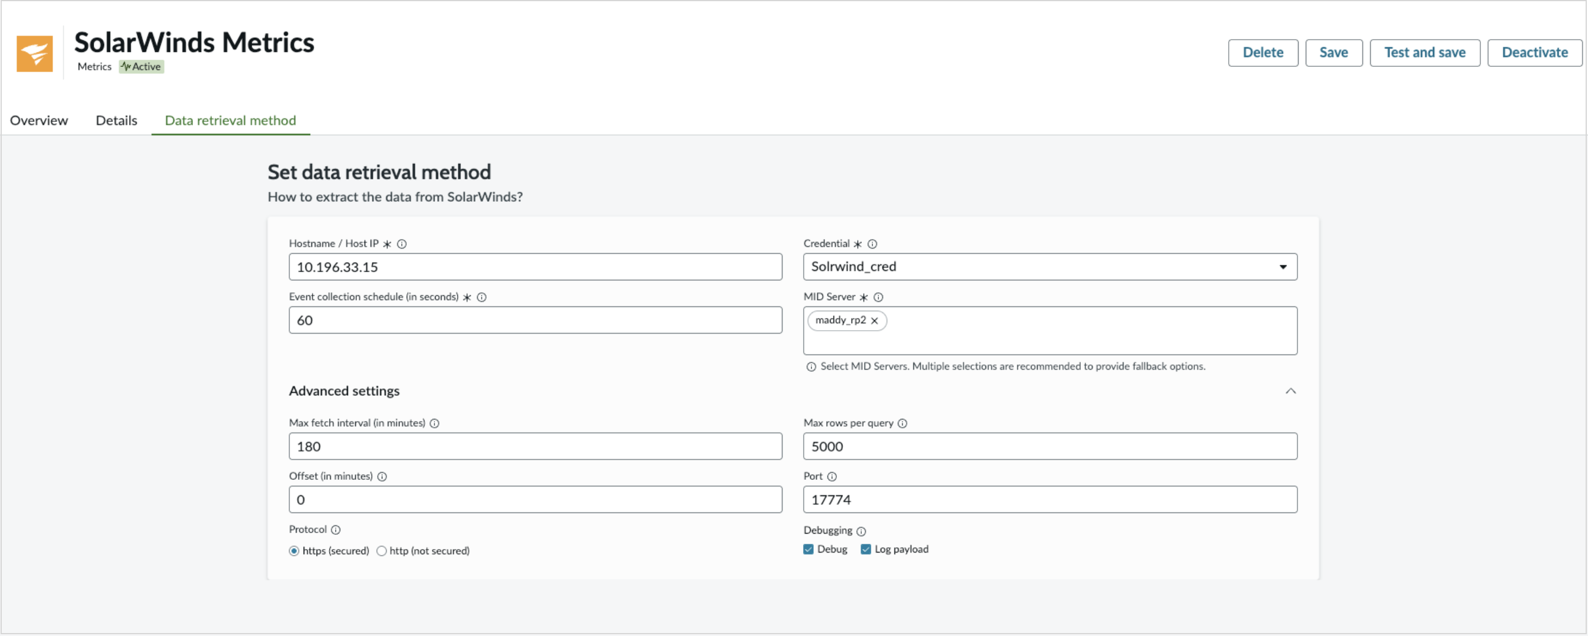Click the 'Select MID Servers' hint text

pyautogui.click(x=1013, y=367)
